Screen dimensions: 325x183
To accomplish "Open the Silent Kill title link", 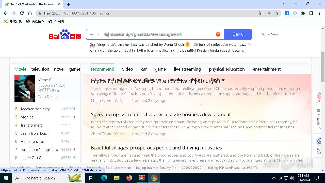I will pos(46,80).
